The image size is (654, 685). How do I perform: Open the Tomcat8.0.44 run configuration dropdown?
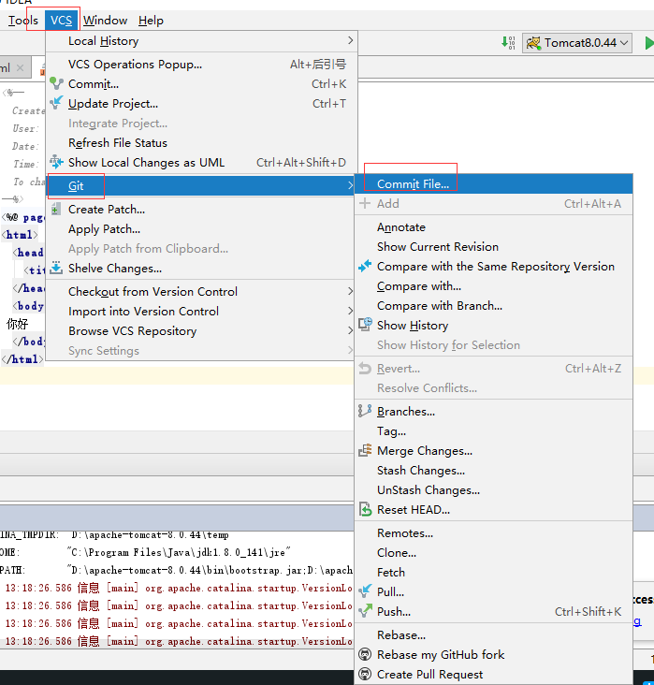click(x=577, y=43)
